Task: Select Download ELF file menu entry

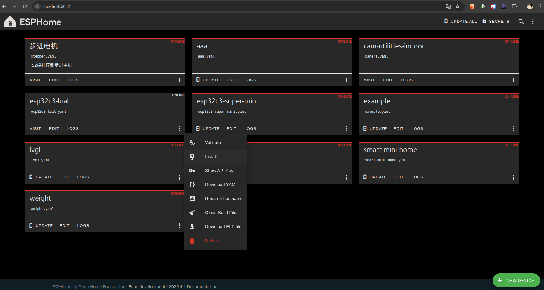Action: pos(216,227)
